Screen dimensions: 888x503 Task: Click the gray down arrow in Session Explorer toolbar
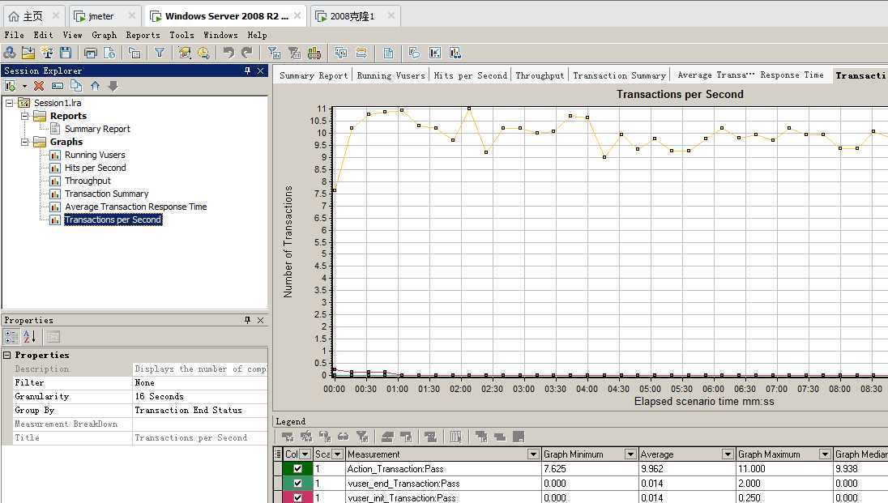(x=113, y=86)
